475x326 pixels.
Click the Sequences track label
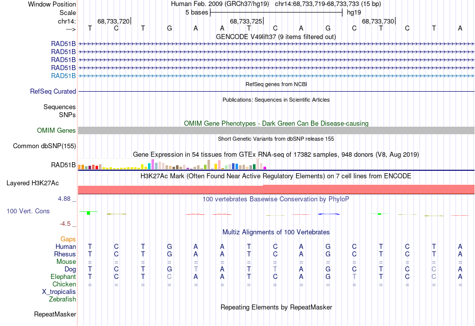click(x=59, y=107)
